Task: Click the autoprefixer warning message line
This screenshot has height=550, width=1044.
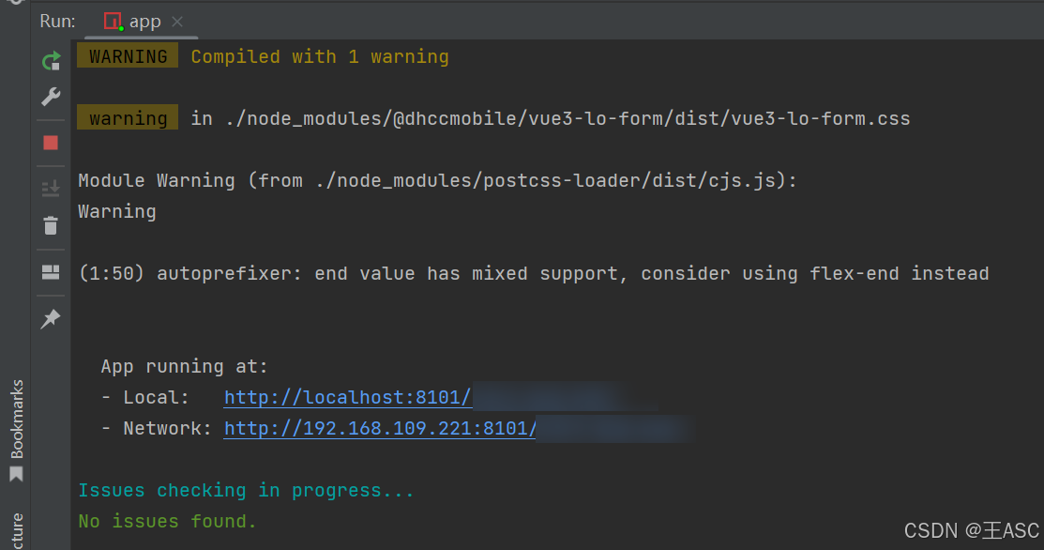Action: [x=533, y=274]
